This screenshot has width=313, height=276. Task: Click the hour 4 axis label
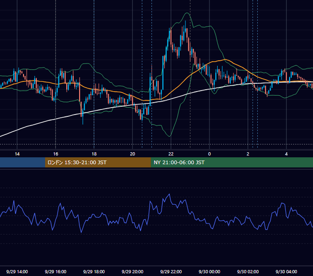pyautogui.click(x=286, y=154)
